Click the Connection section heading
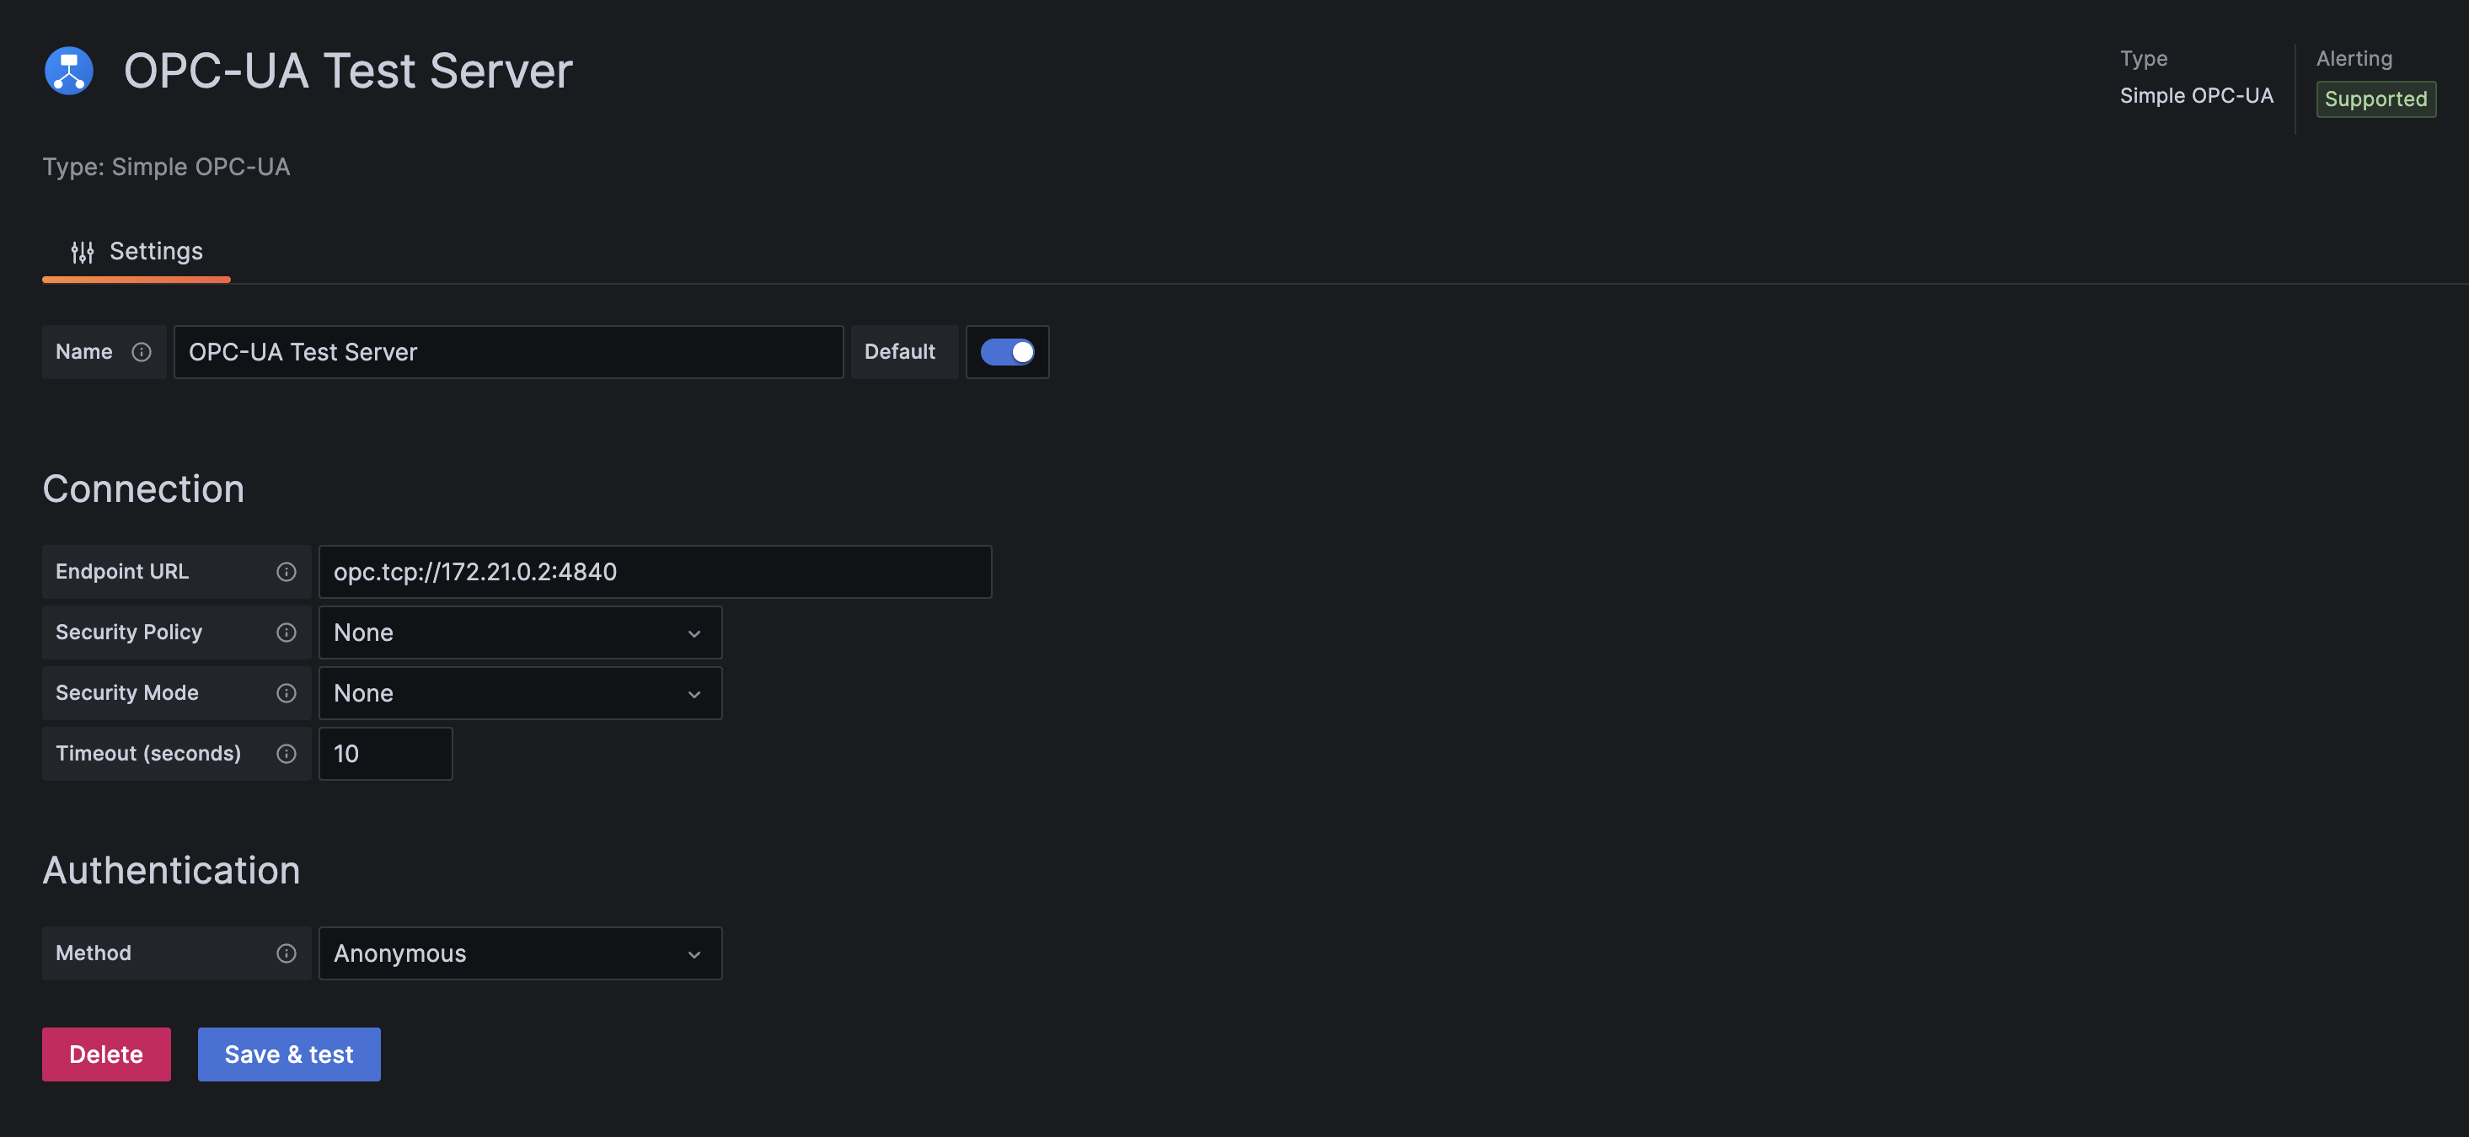 [x=144, y=489]
